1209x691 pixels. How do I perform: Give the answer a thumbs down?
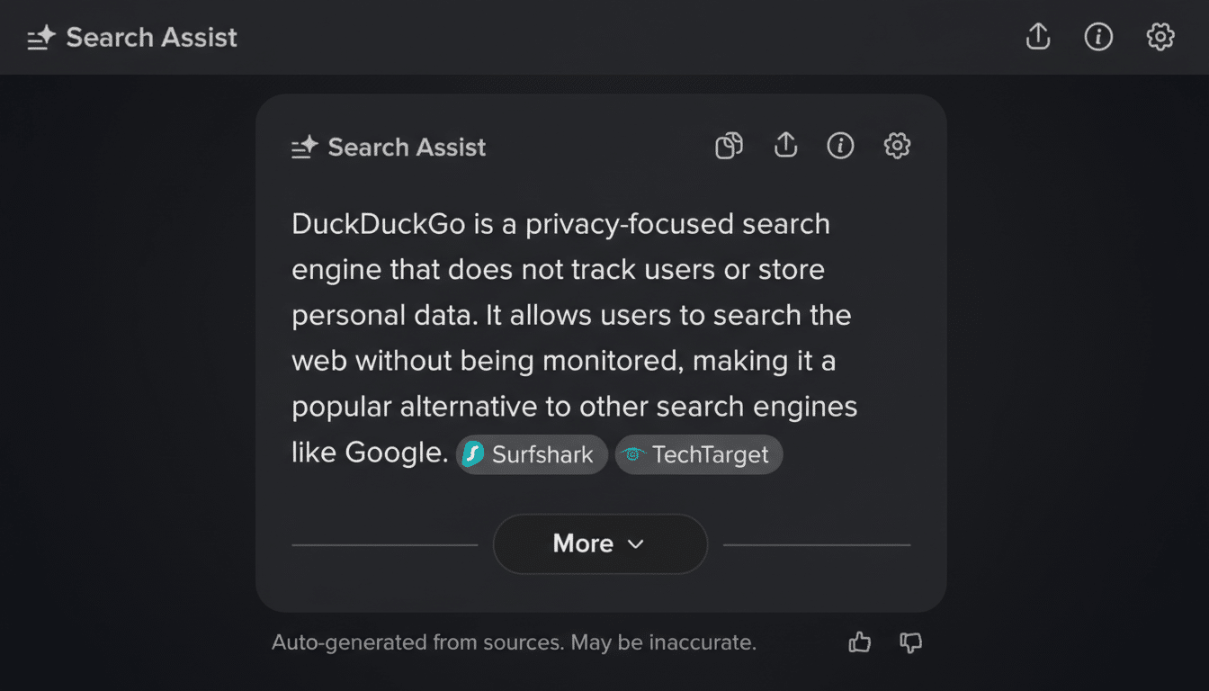tap(909, 642)
